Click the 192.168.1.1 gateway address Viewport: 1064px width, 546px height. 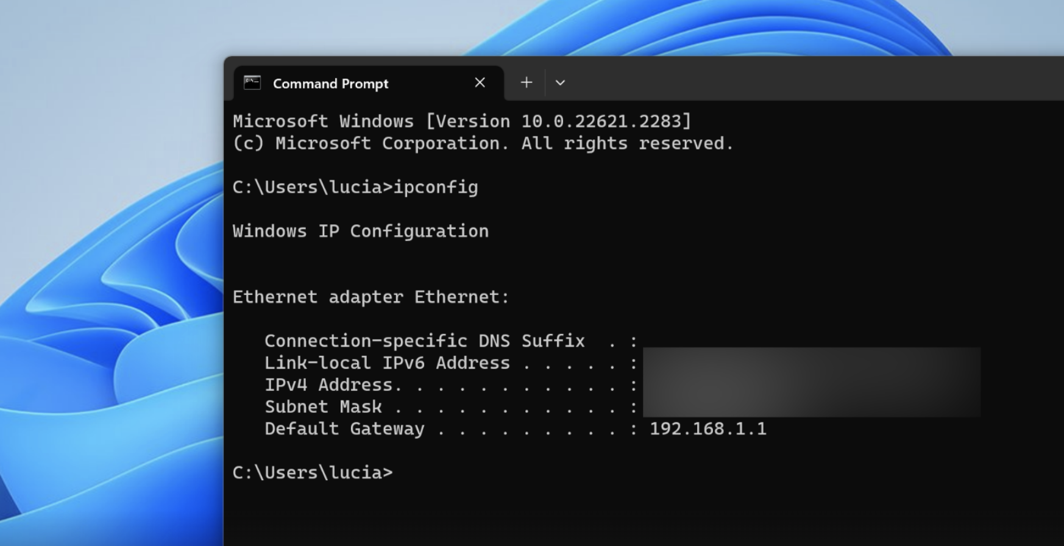click(x=708, y=428)
